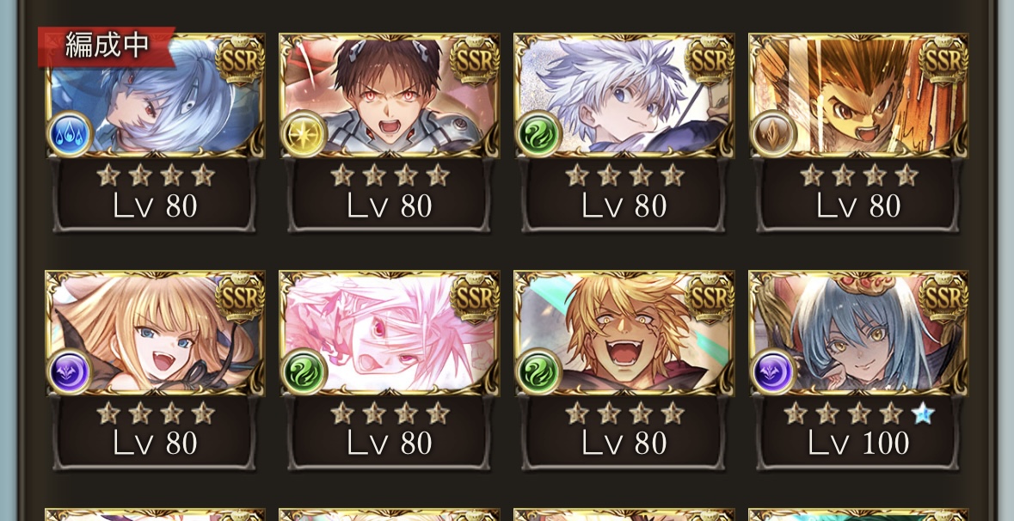This screenshot has width=1014, height=521.
Task: Click wind element icon on pink-haired character
Action: pos(304,372)
